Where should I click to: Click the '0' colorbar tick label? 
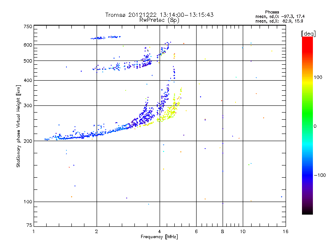[315, 126]
